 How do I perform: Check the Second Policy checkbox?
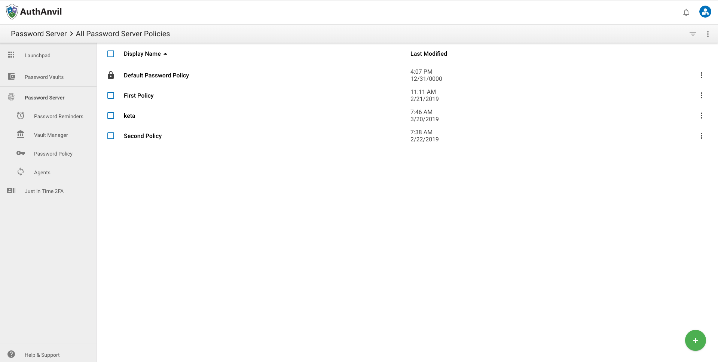point(111,136)
